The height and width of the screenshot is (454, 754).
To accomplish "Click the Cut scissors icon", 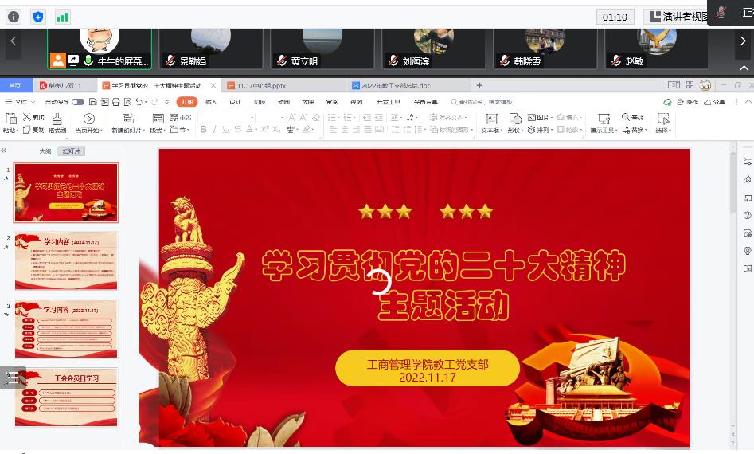I will click(28, 117).
